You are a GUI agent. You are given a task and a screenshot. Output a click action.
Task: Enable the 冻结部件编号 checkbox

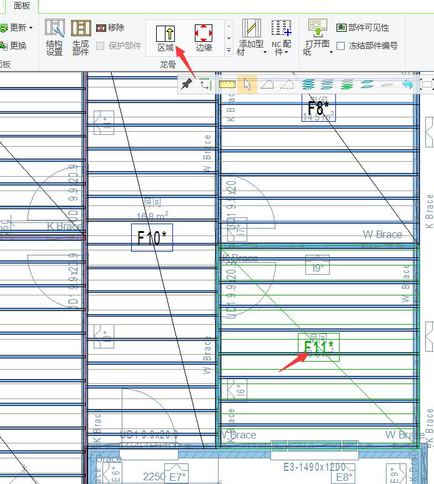point(340,46)
